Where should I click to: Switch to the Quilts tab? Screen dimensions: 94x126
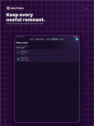coord(32,39)
